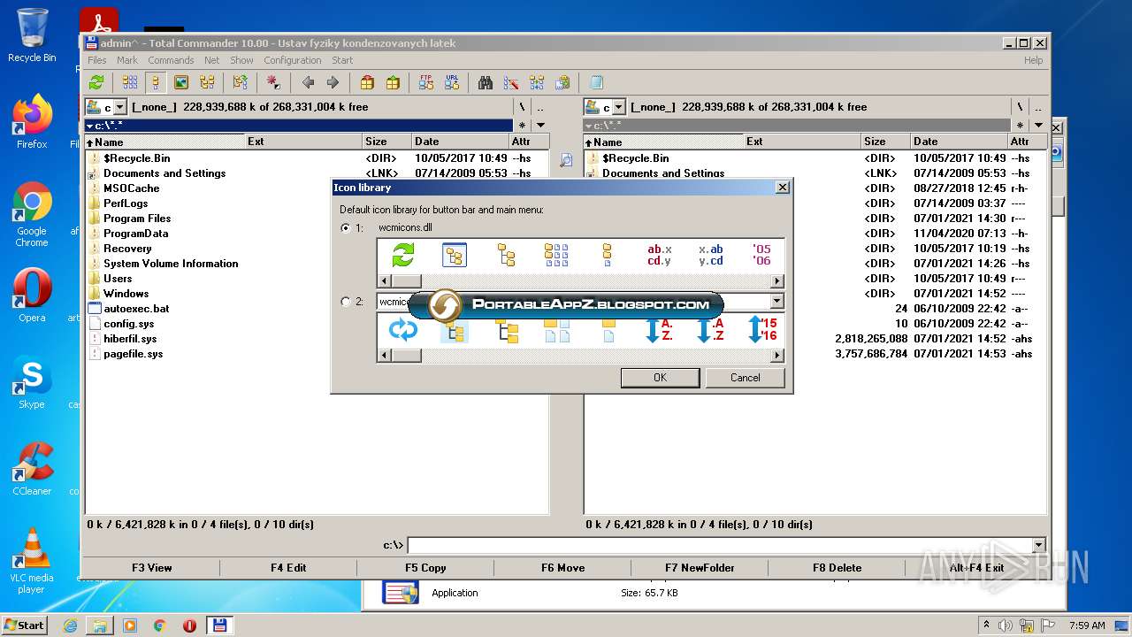Open command line history dropdown
The width and height of the screenshot is (1132, 637).
coord(1039,546)
